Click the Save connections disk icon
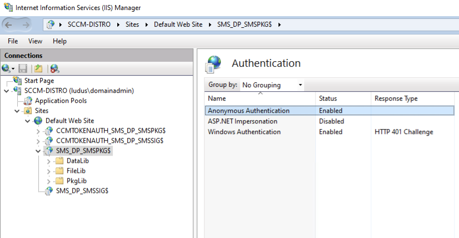The height and width of the screenshot is (238, 459). click(x=23, y=68)
